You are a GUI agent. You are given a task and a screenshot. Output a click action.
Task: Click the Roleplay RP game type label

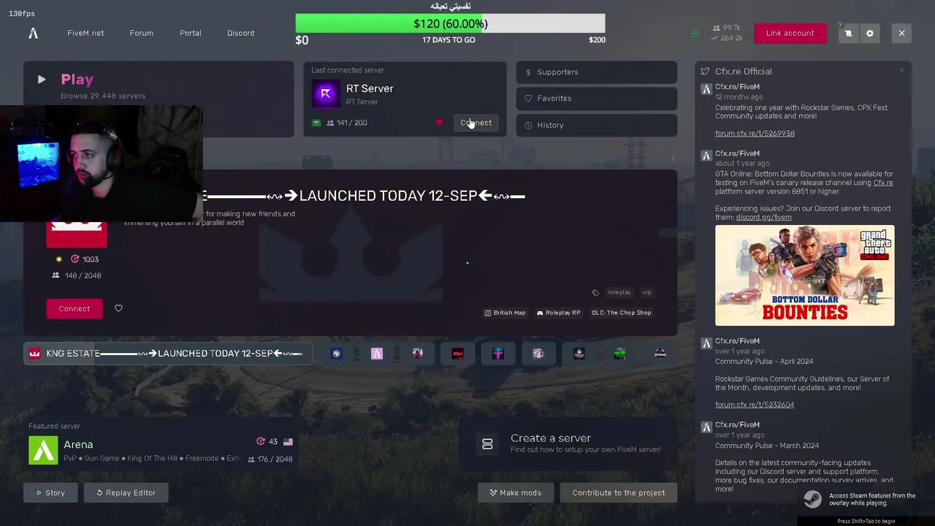point(558,313)
